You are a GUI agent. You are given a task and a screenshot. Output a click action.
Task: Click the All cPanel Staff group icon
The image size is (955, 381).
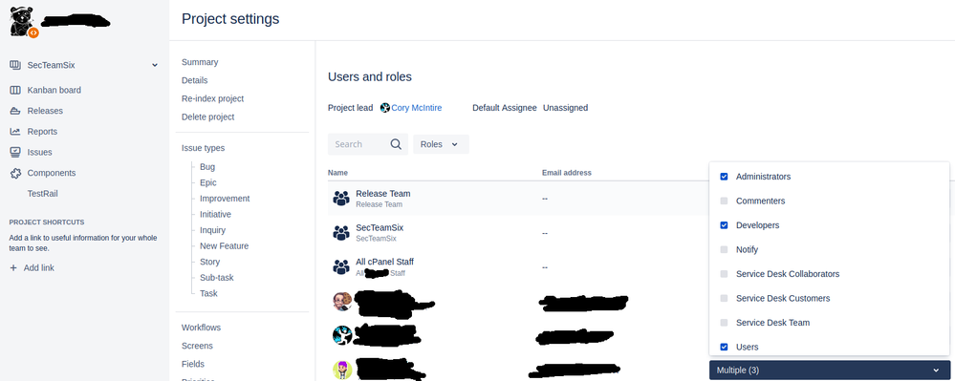341,266
